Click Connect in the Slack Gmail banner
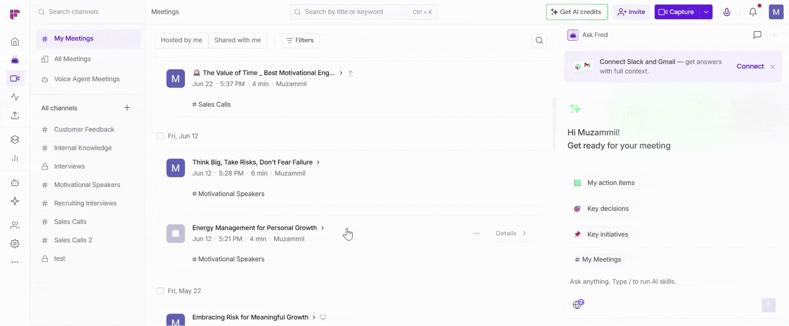This screenshot has height=326, width=789. [x=750, y=67]
